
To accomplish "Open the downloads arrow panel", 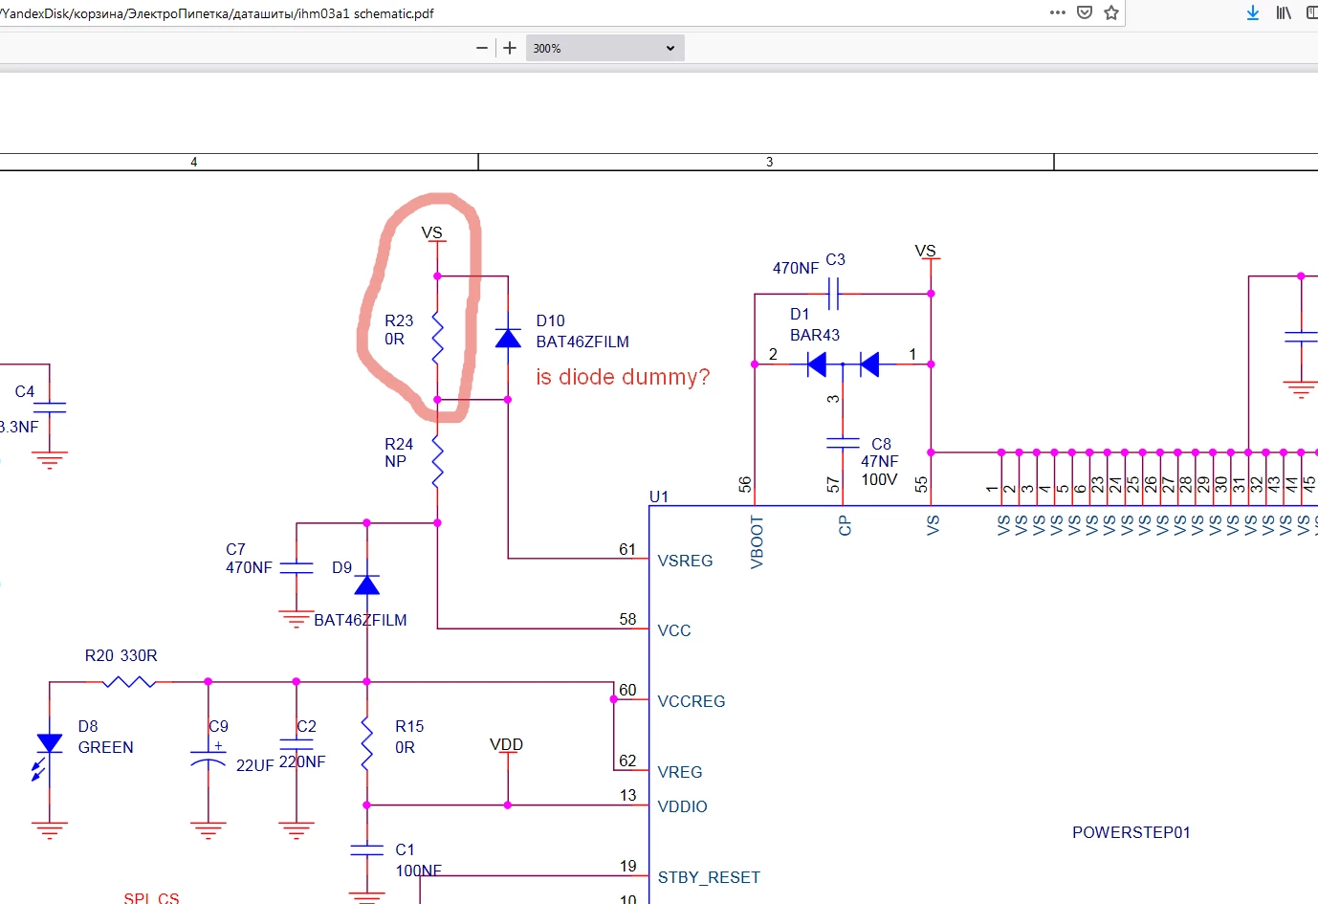I will (1253, 12).
